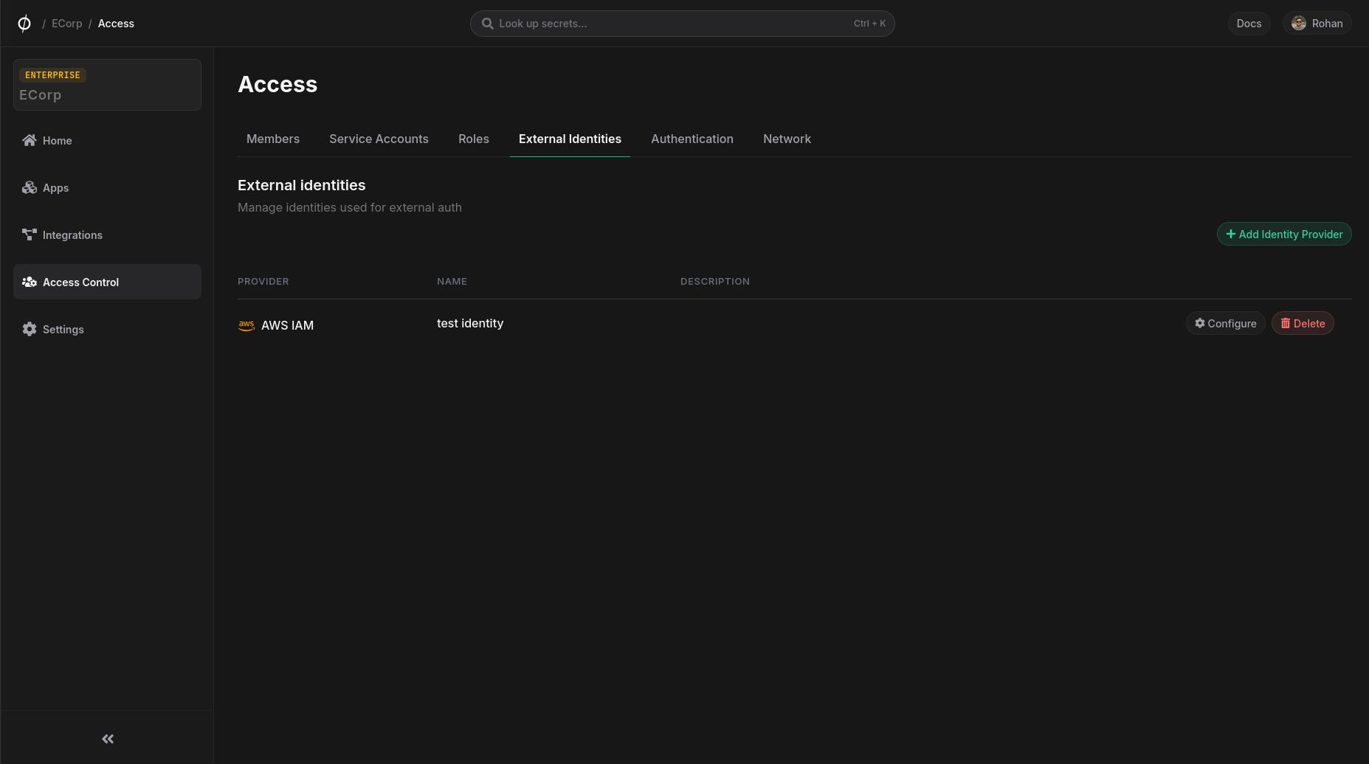Open Settings from the sidebar
This screenshot has height=764, width=1369.
click(x=63, y=330)
